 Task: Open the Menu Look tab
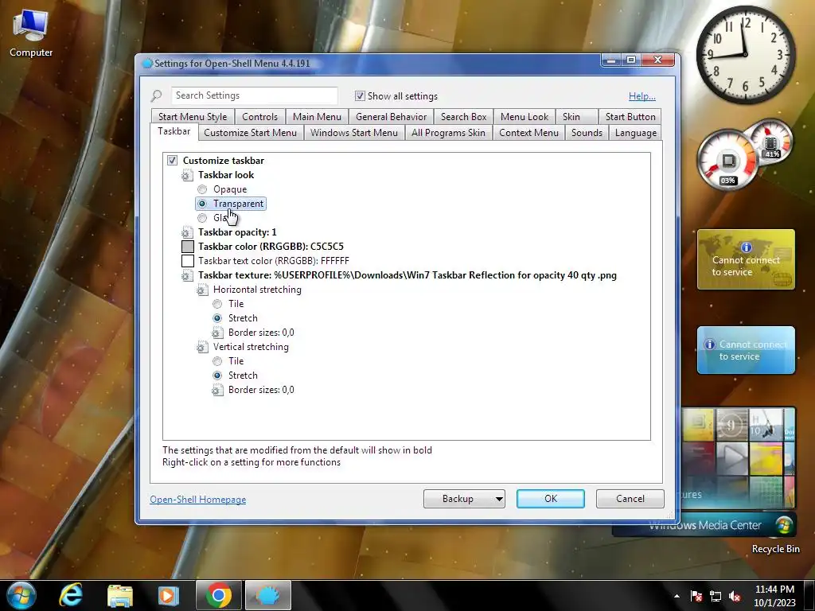click(x=524, y=117)
